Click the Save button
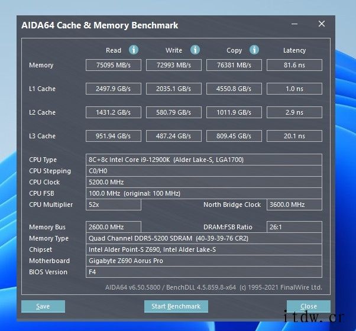This screenshot has width=356, height=331. point(43,306)
